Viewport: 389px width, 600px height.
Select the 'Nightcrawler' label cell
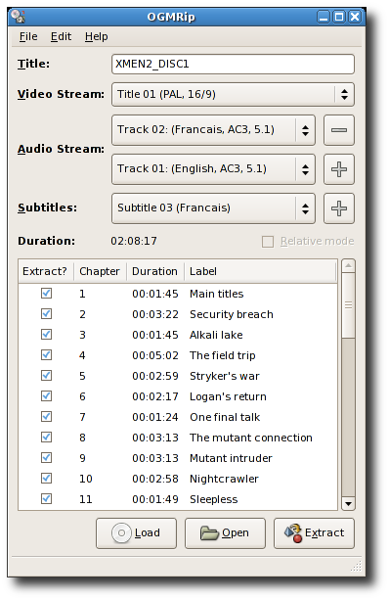[224, 479]
